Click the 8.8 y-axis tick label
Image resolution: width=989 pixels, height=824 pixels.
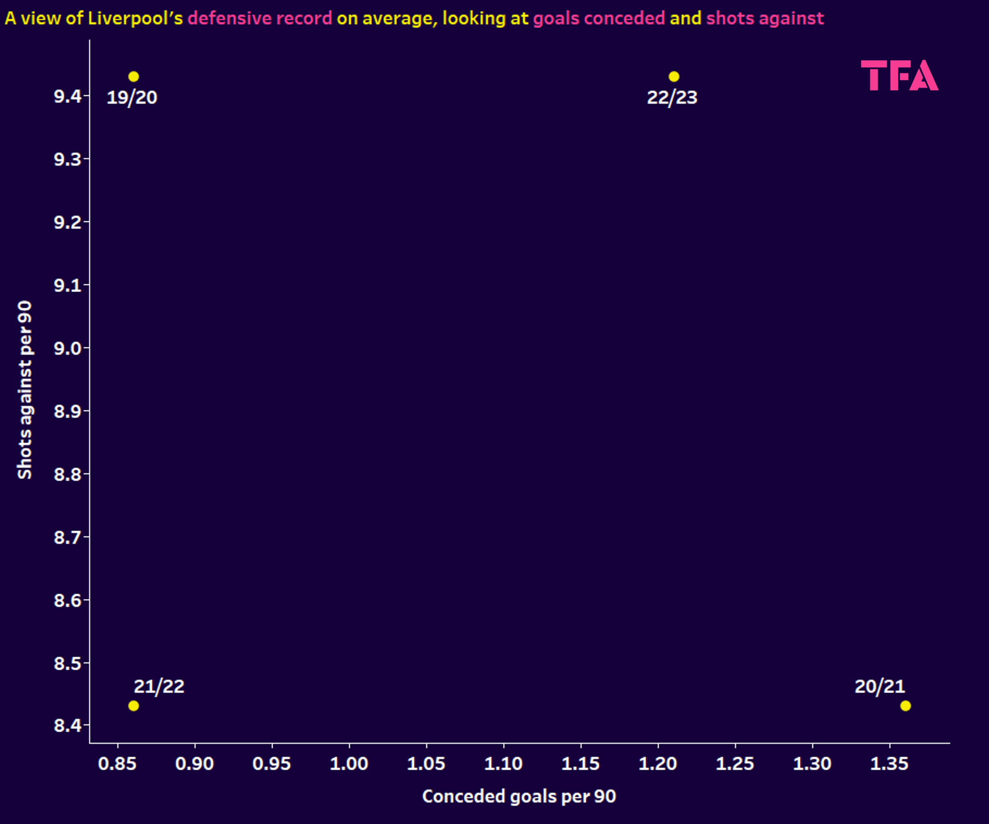(x=68, y=474)
